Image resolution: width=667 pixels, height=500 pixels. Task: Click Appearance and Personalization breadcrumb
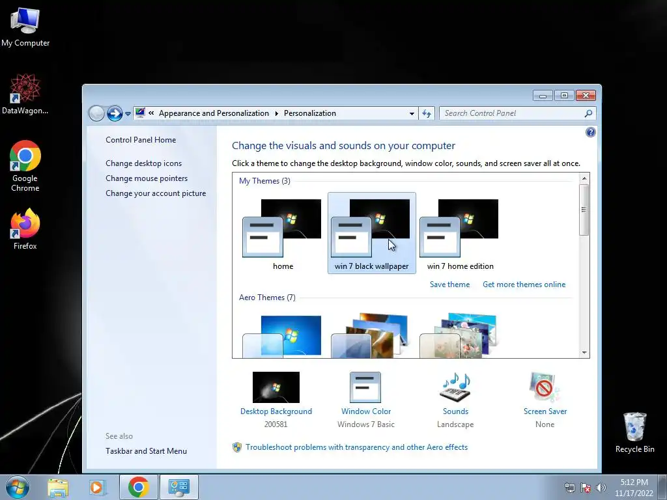click(x=214, y=113)
